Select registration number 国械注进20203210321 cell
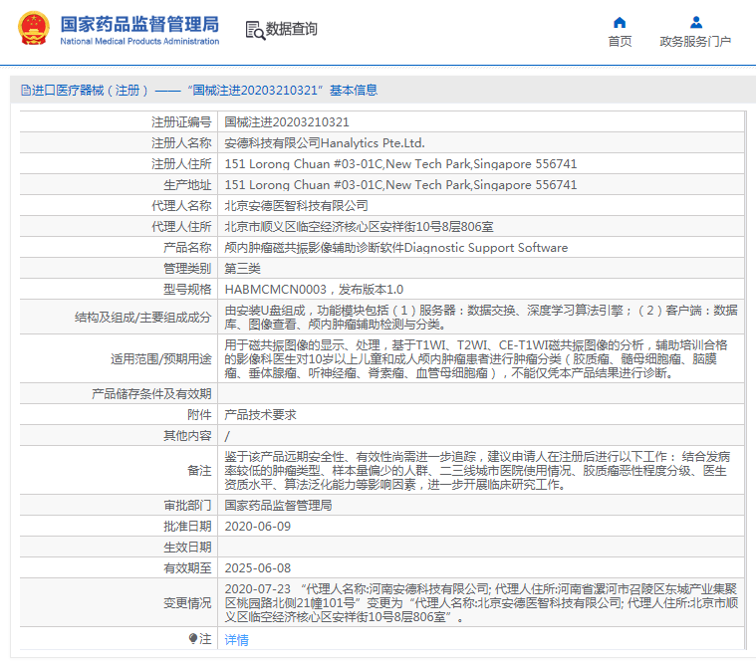Screen dimensions: 756x662 pos(287,121)
